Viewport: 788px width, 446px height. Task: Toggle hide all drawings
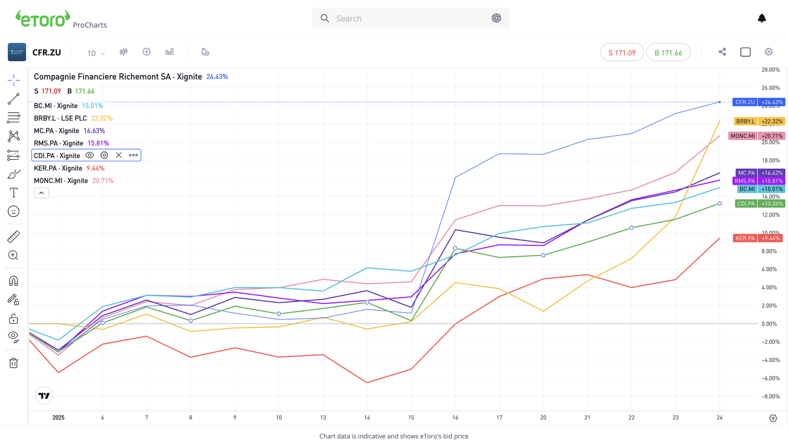point(14,337)
